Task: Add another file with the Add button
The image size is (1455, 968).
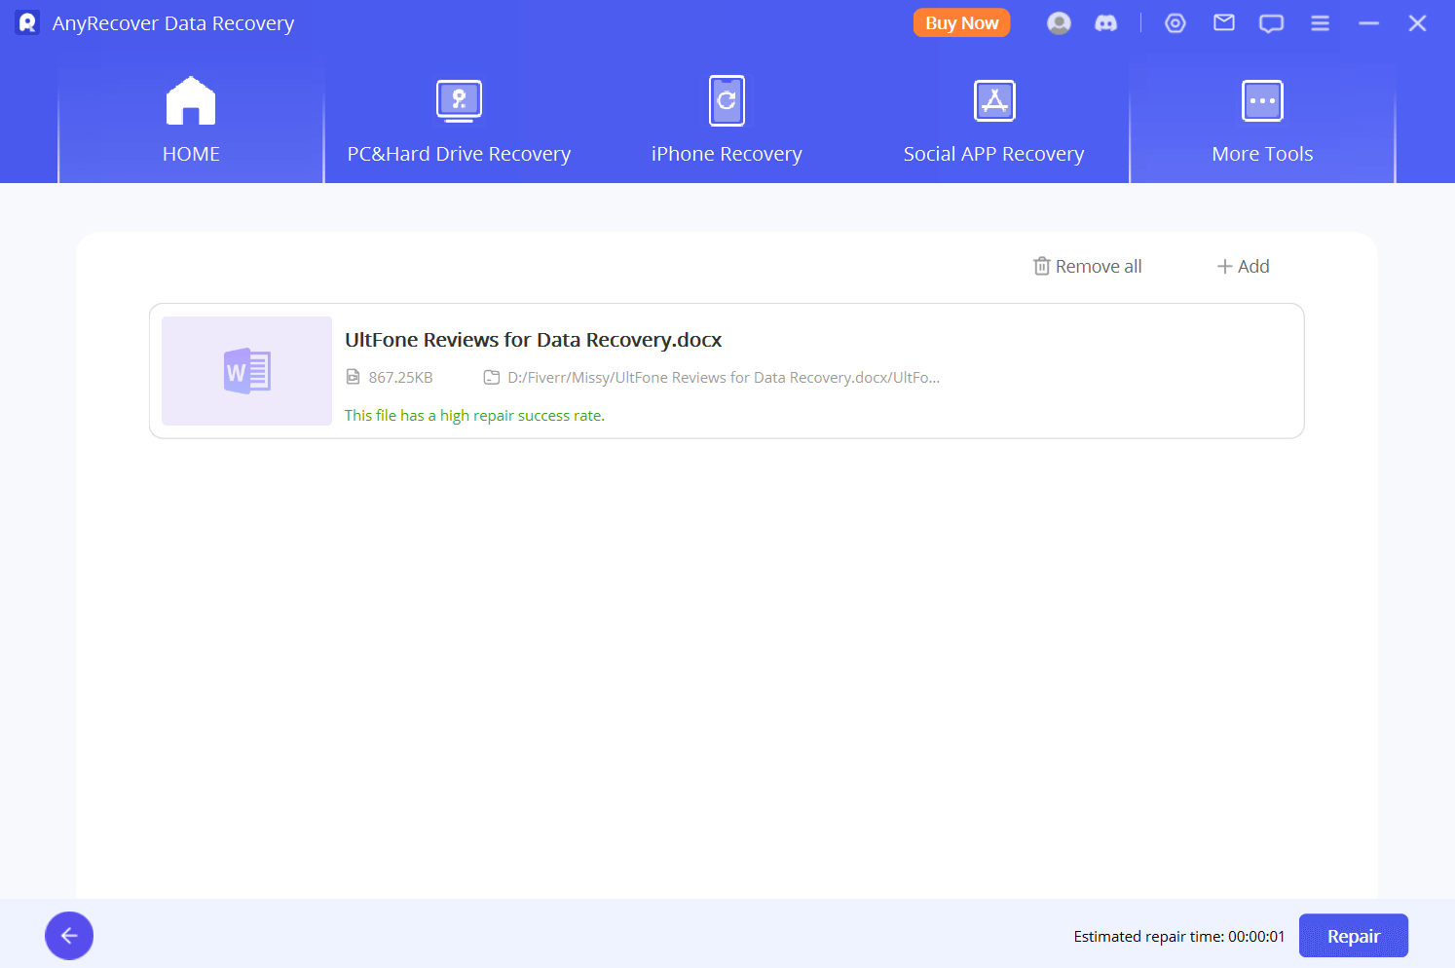Action: point(1243,267)
